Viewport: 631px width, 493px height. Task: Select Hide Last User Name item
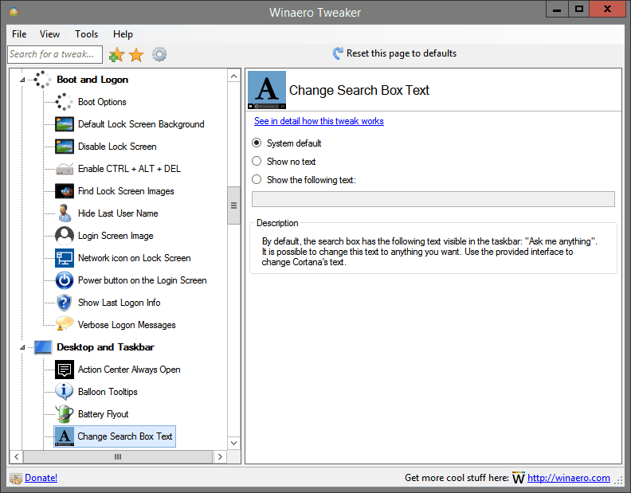(118, 213)
